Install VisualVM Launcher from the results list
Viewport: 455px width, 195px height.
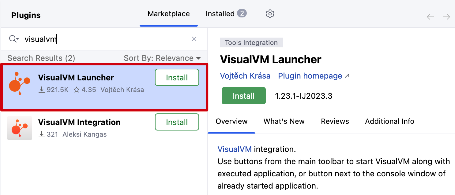pos(177,78)
